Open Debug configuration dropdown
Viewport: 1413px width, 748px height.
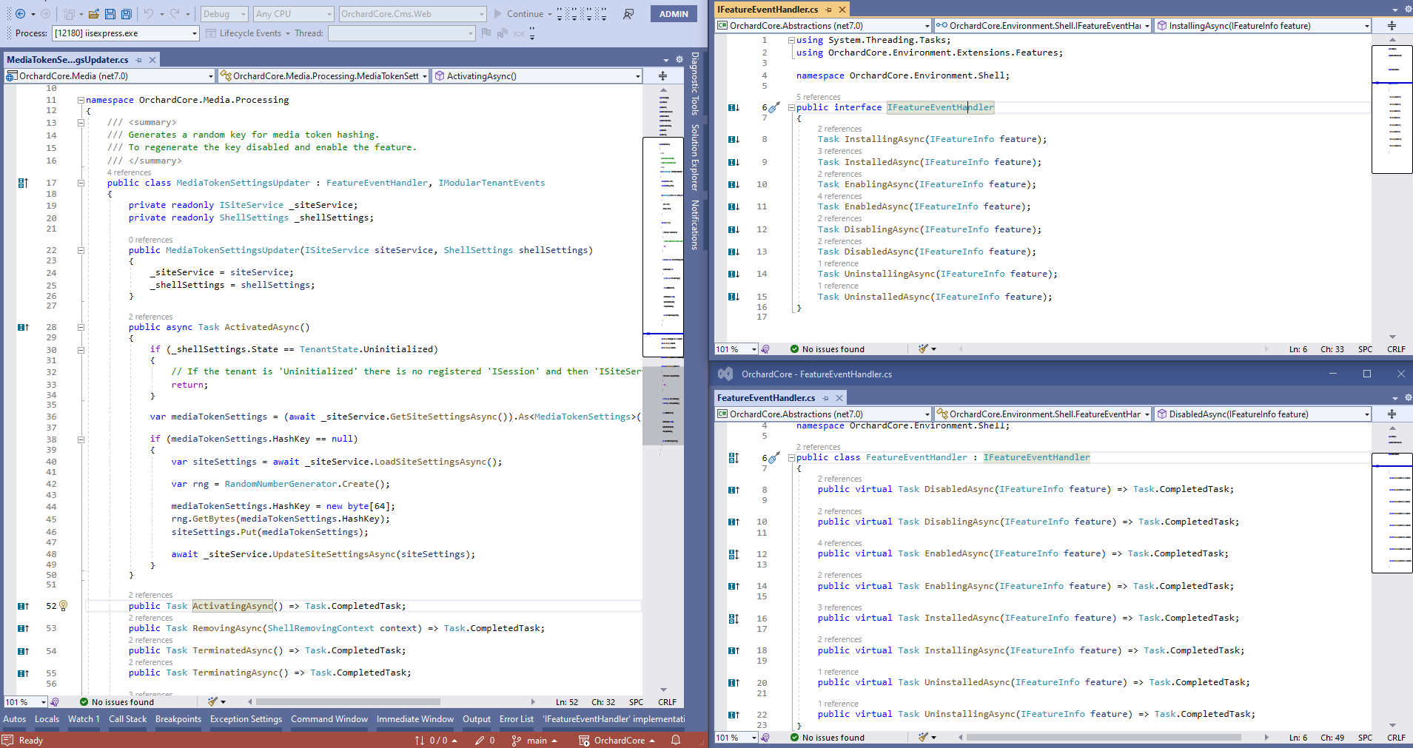pos(224,13)
